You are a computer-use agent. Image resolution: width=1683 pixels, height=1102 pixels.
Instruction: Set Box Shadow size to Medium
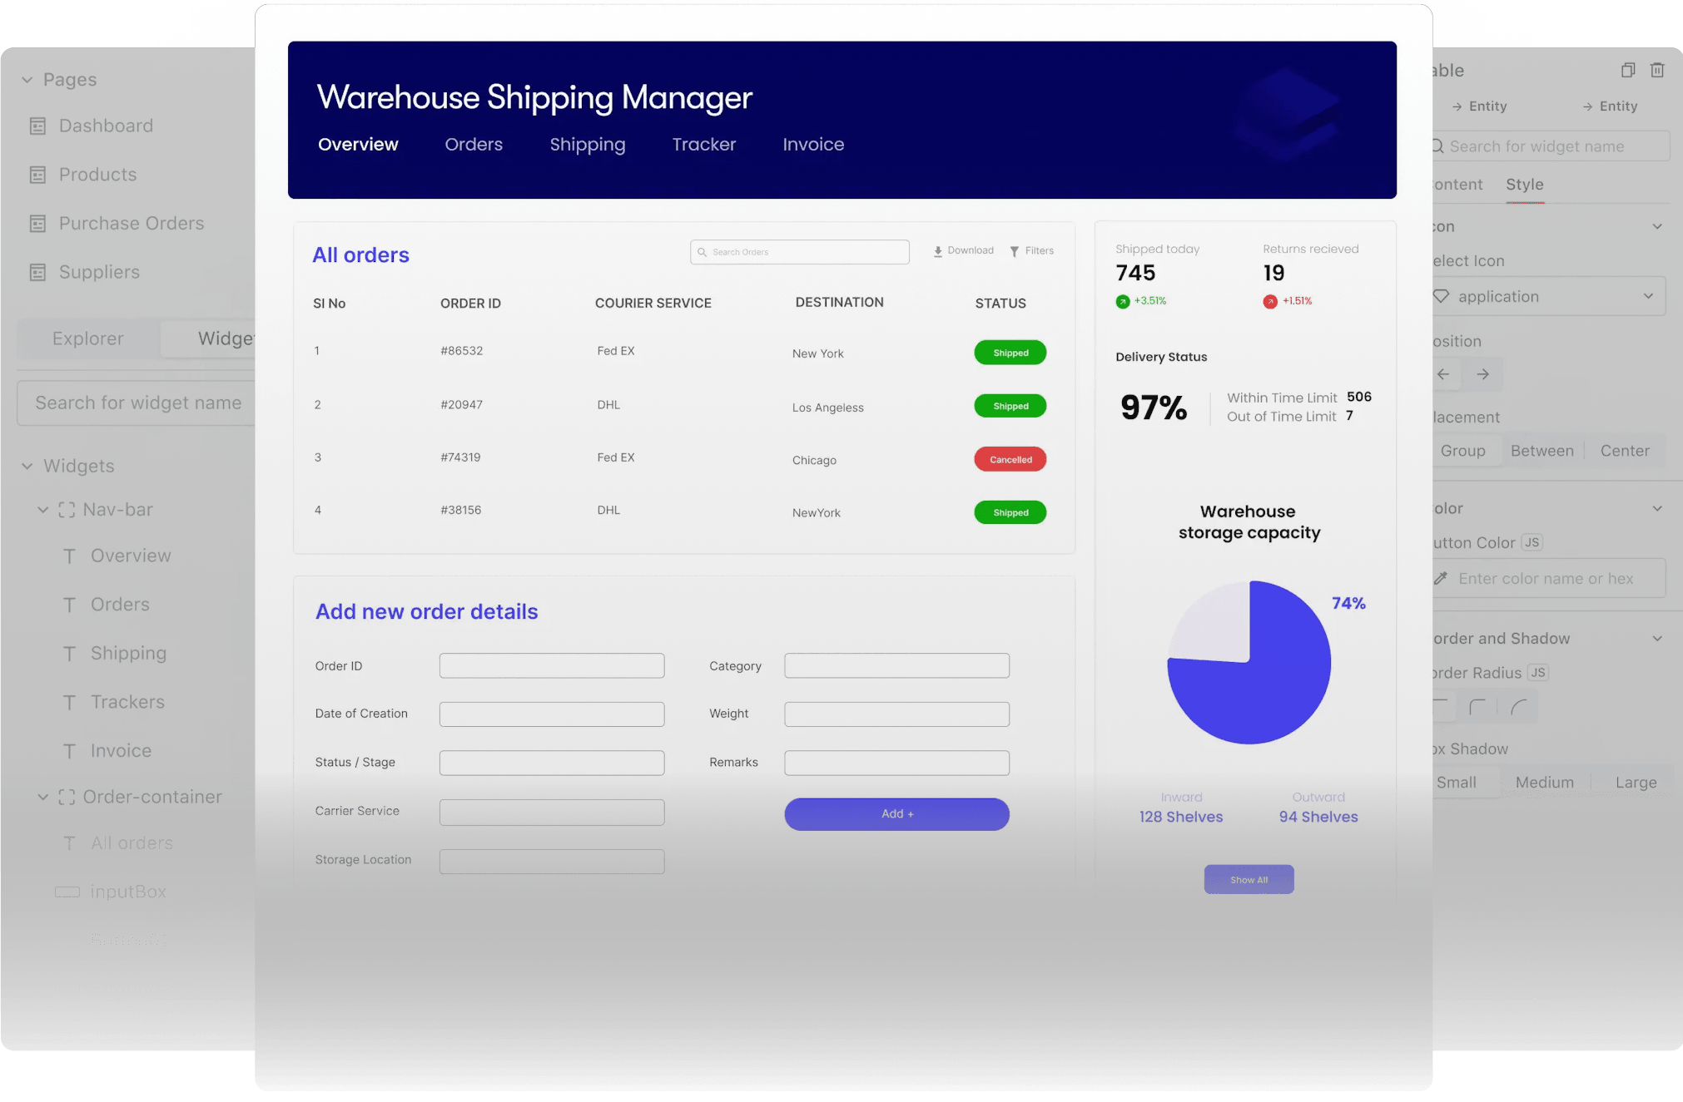coord(1544,782)
